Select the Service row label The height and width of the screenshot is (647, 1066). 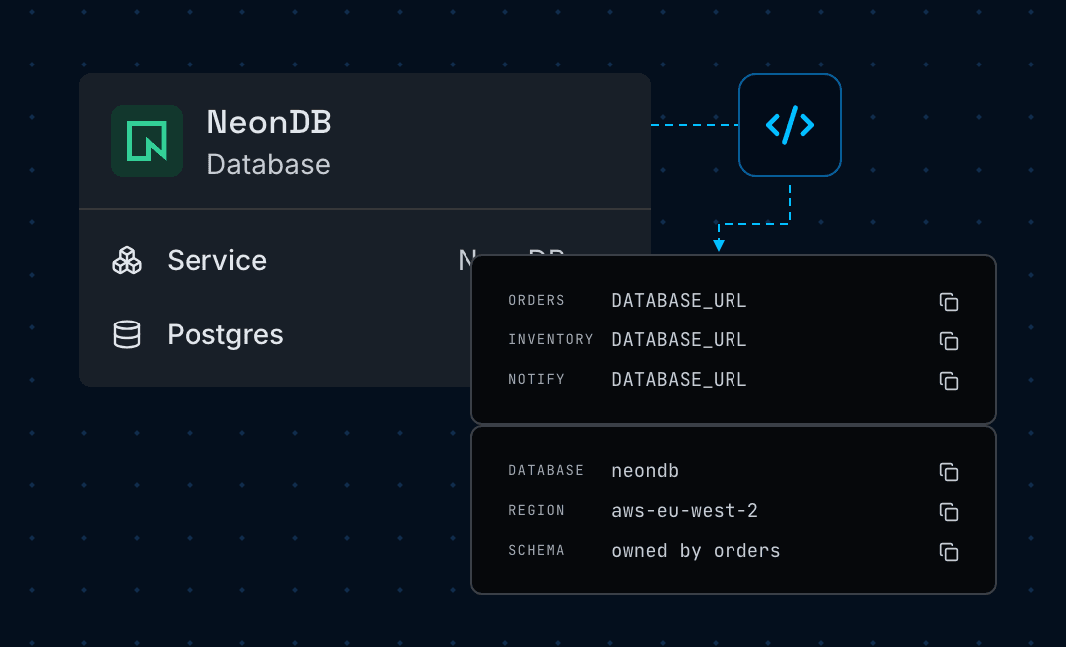click(x=216, y=260)
